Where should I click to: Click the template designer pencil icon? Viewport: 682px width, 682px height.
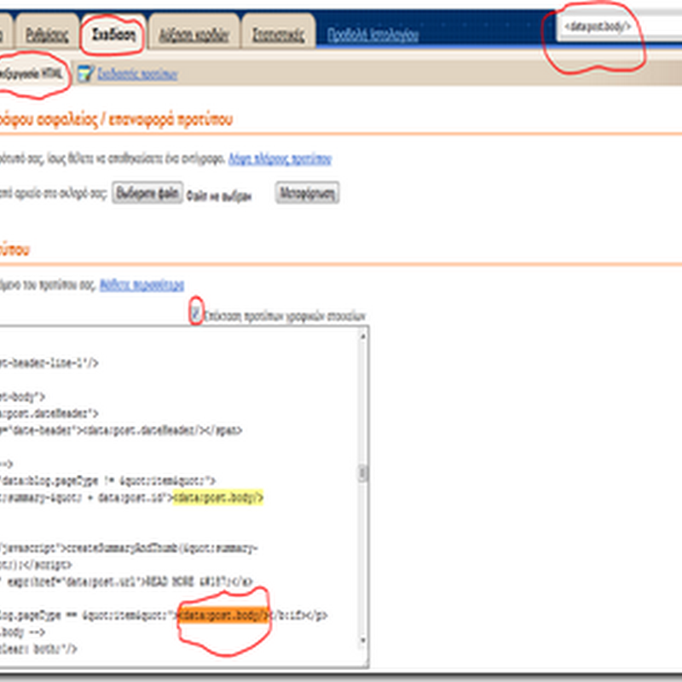(x=84, y=73)
